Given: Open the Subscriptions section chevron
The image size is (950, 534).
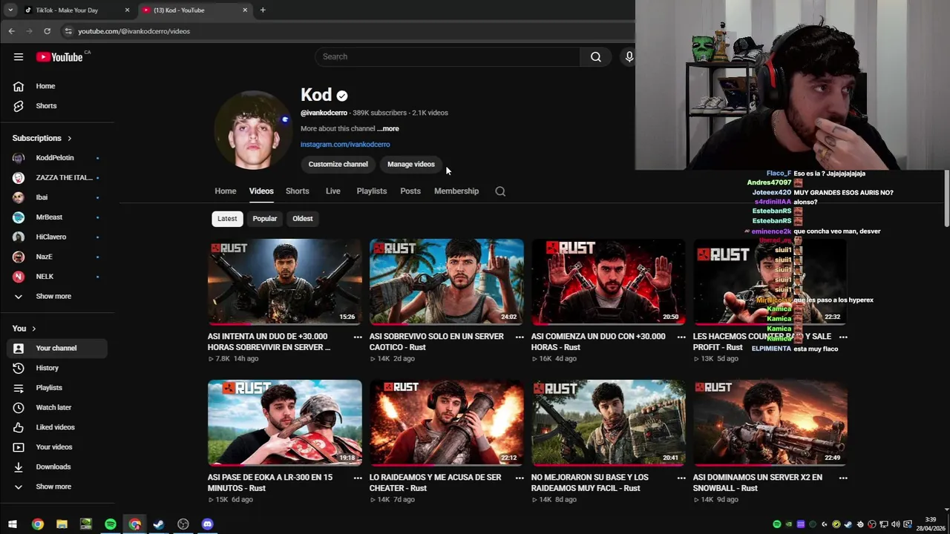Looking at the screenshot, I should pyautogui.click(x=70, y=139).
